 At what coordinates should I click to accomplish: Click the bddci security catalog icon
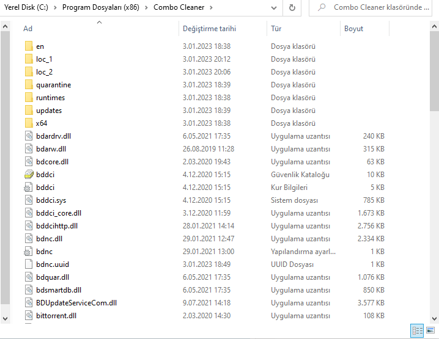29,175
